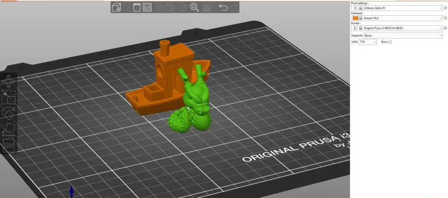The image size is (448, 198).
Task: Click the Add model cube icon
Action: (117, 7)
